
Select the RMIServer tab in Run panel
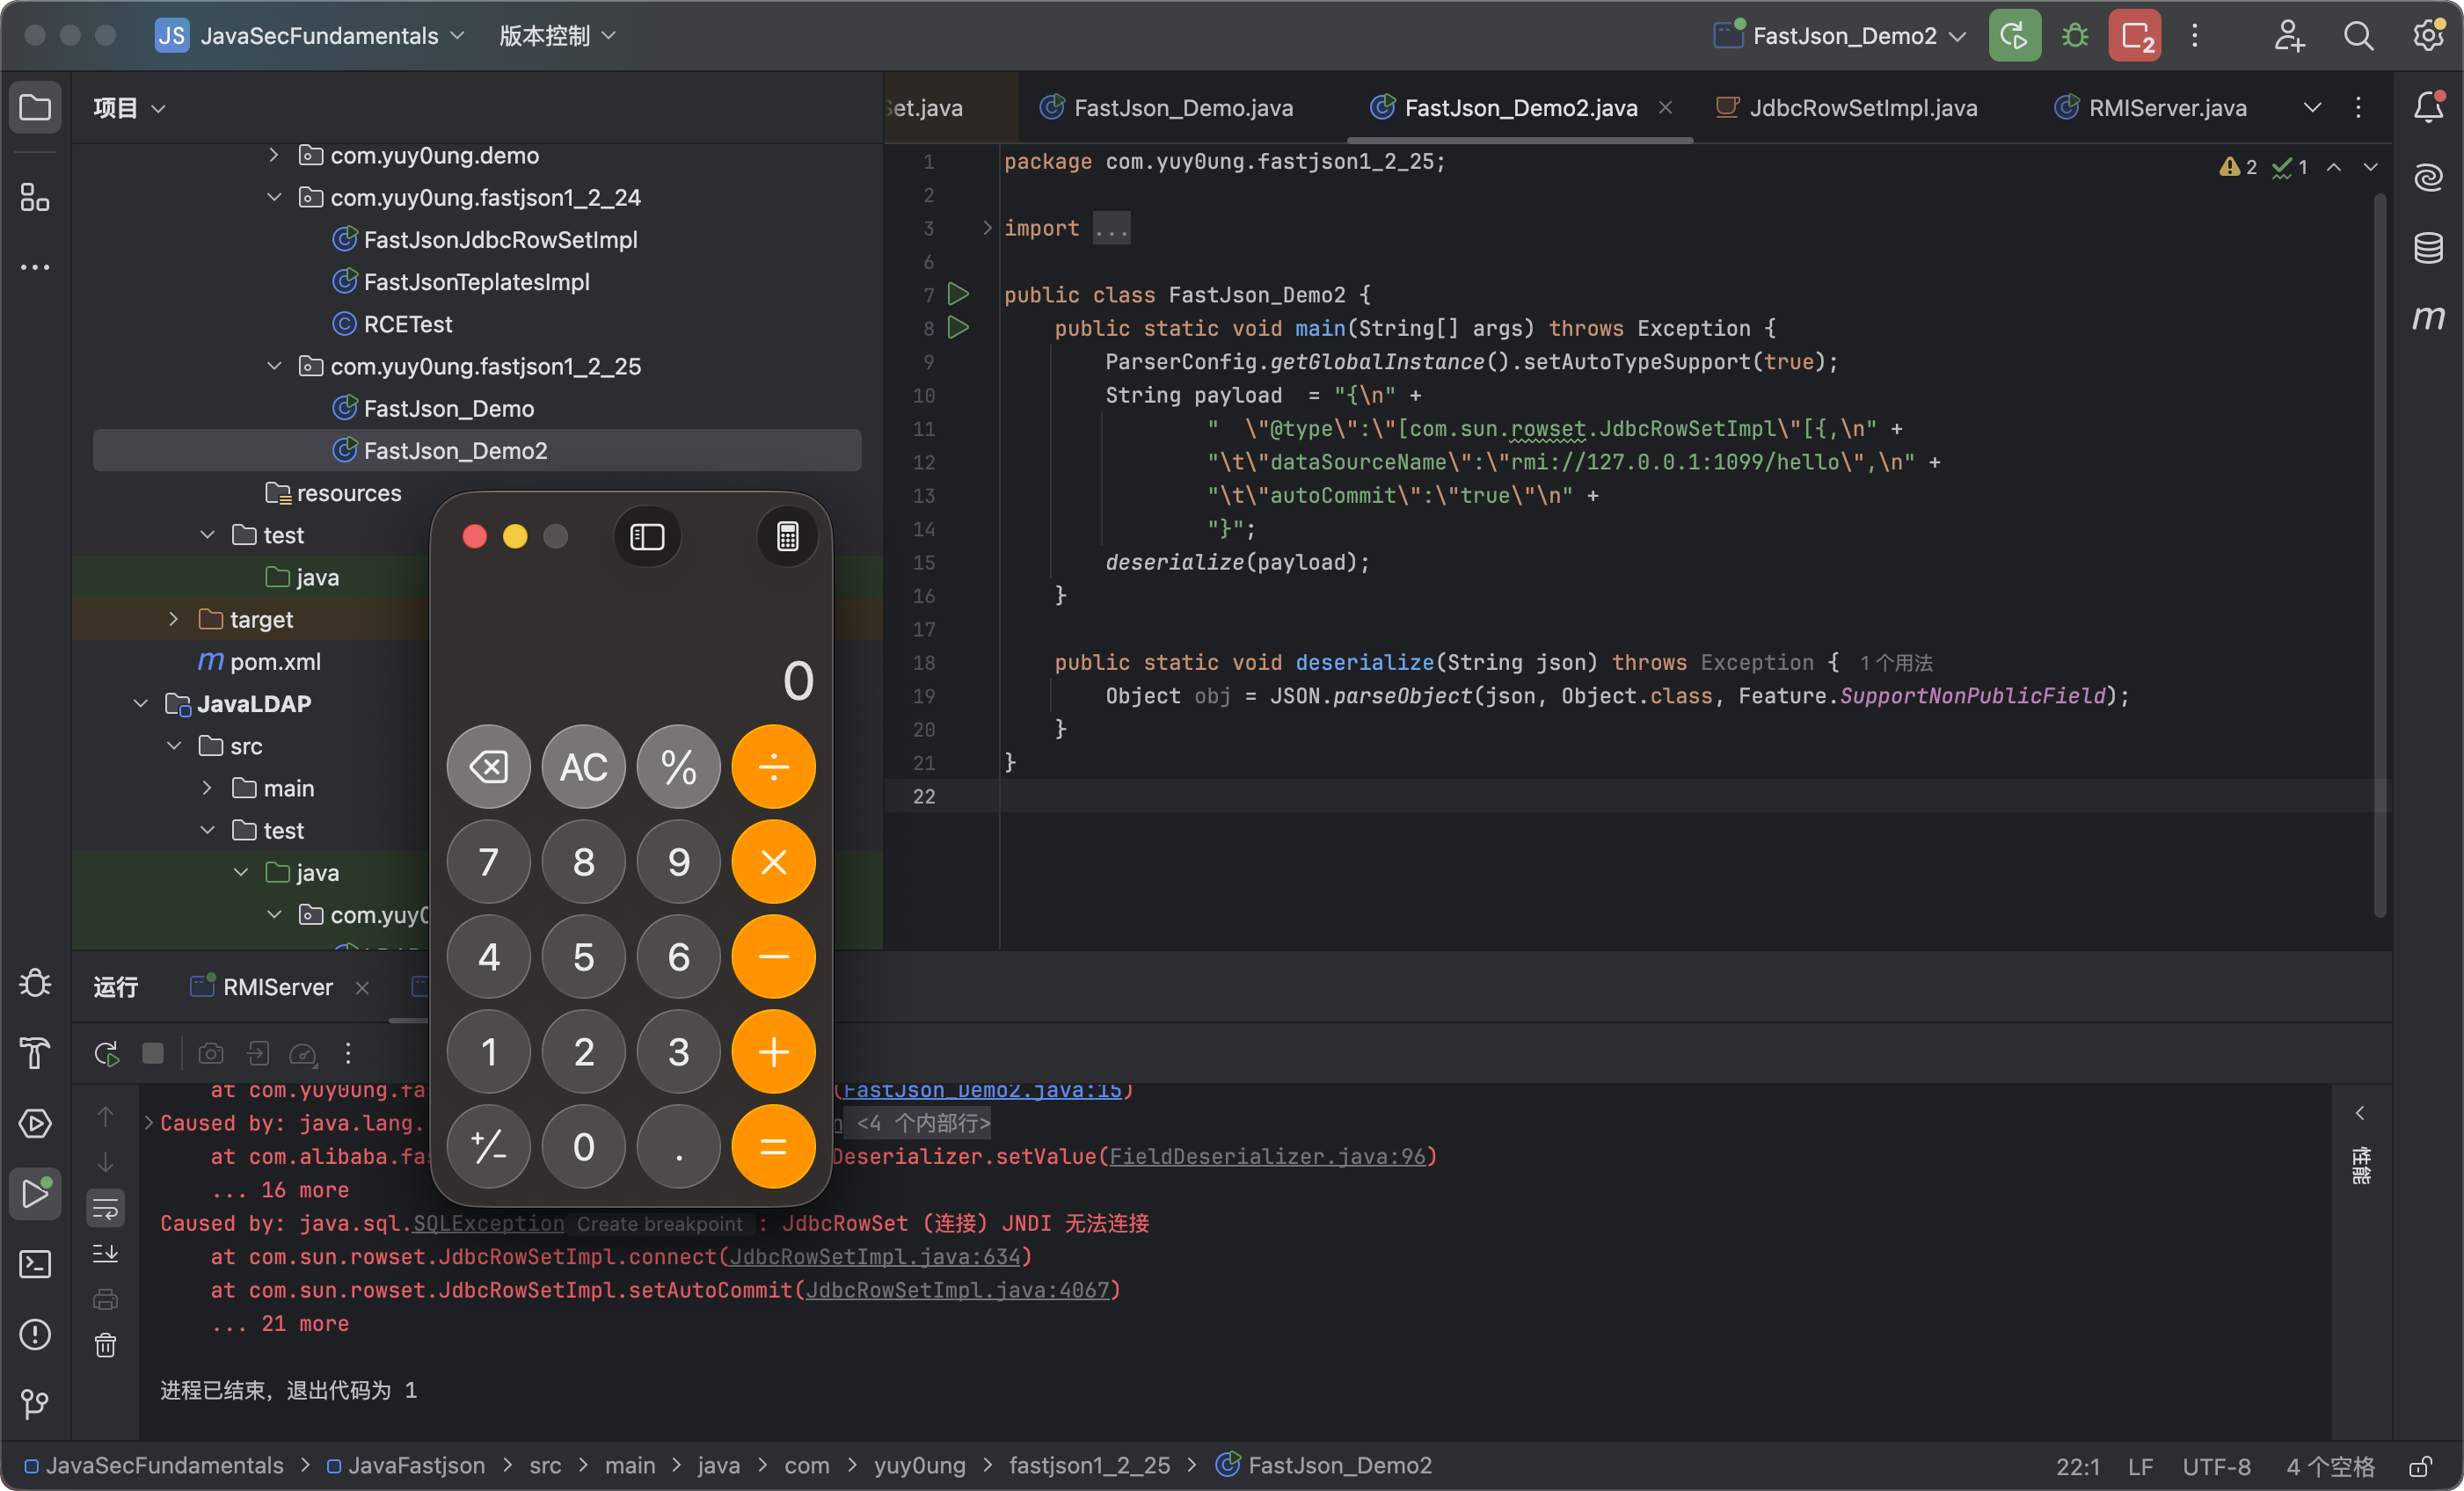point(277,987)
